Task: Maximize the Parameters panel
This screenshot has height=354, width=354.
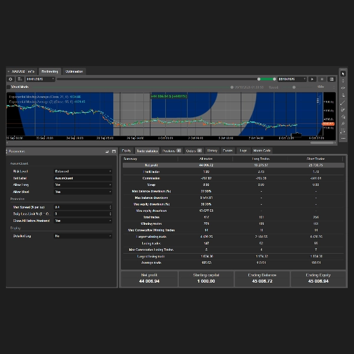Action: [114, 152]
